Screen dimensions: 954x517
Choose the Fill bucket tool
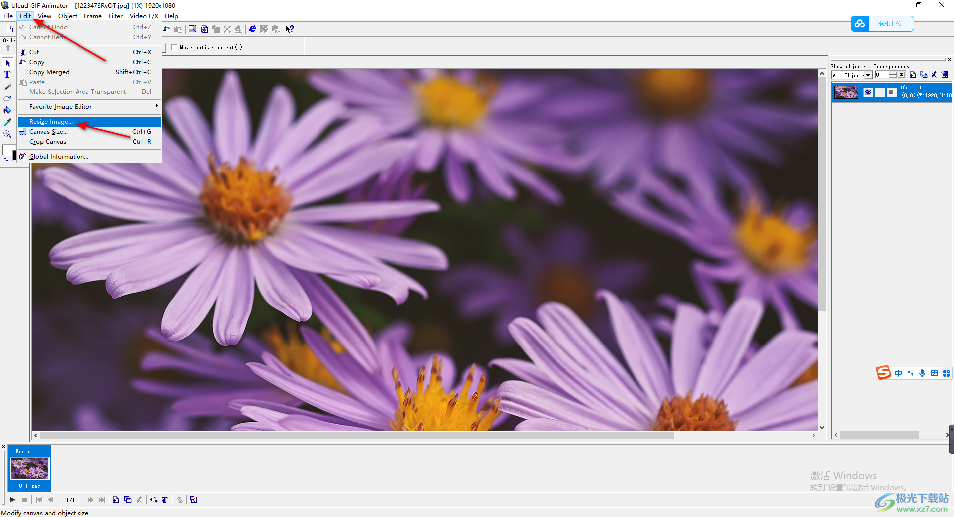[x=7, y=110]
